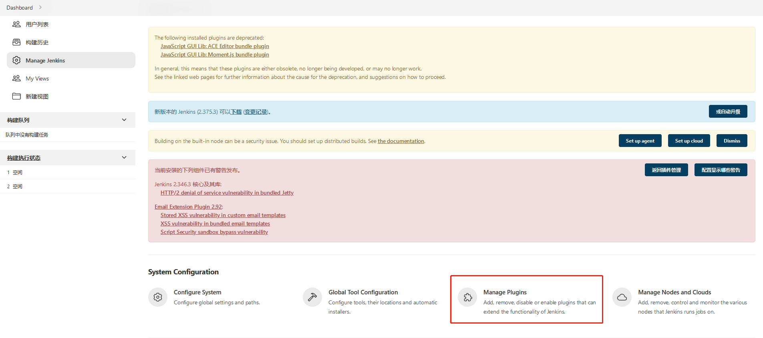This screenshot has width=763, height=338.
Task: Click the 或自动升级 button
Action: click(x=728, y=111)
